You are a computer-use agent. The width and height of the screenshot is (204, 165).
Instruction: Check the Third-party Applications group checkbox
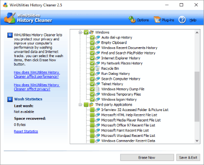(x=86, y=105)
